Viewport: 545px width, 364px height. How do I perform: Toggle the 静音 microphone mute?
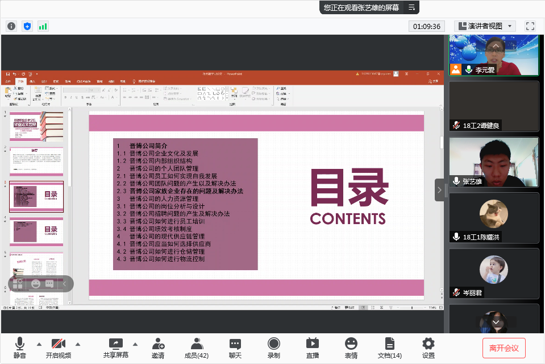(x=20, y=348)
